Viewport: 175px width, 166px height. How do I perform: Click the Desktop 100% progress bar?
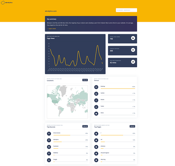[118, 89]
